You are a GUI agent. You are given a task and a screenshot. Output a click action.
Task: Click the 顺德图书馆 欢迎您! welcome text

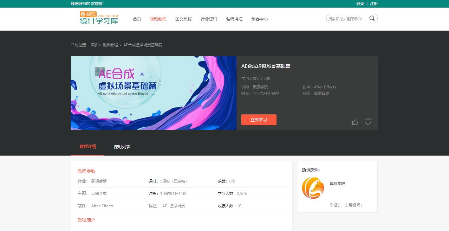(x=87, y=4)
